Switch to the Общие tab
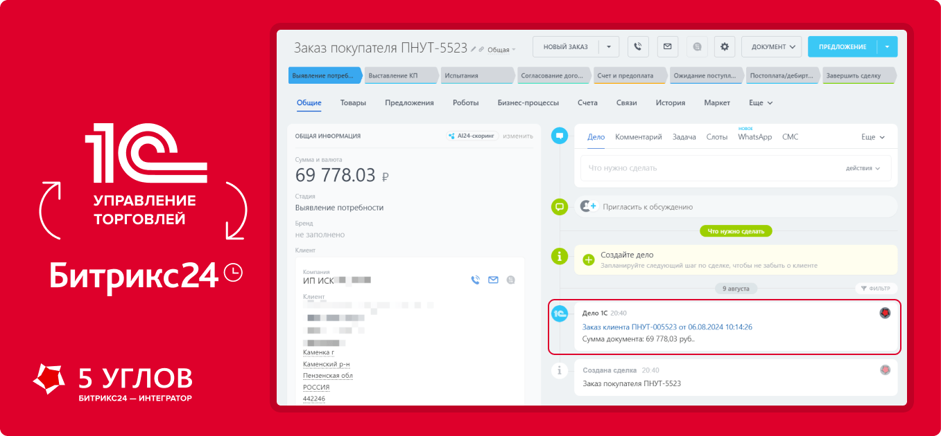941x436 pixels. (x=309, y=102)
